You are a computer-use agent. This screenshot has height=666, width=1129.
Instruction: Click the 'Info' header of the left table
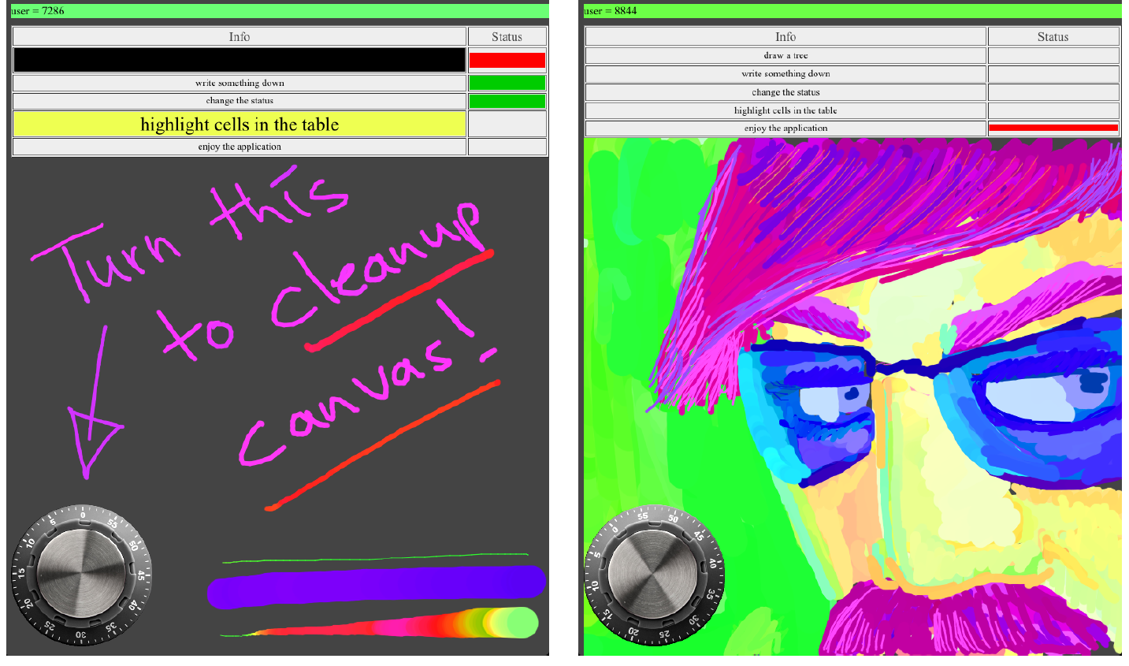[x=240, y=37]
